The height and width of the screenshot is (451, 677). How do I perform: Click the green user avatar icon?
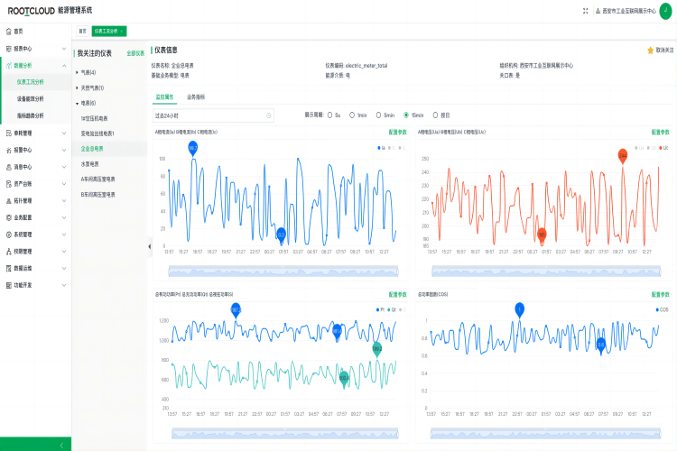pos(665,11)
